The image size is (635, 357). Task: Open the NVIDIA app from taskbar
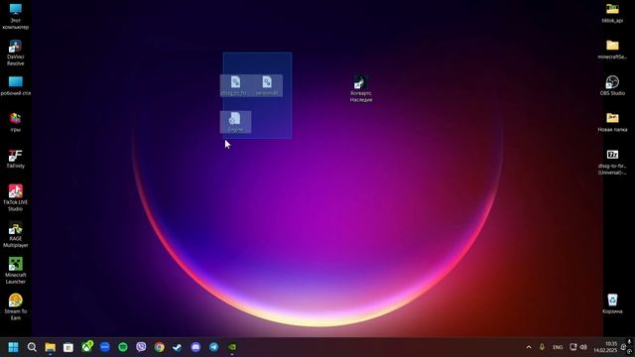coord(232,347)
